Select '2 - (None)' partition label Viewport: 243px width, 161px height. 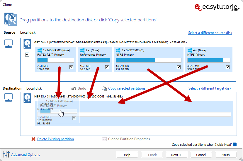pos(92,50)
